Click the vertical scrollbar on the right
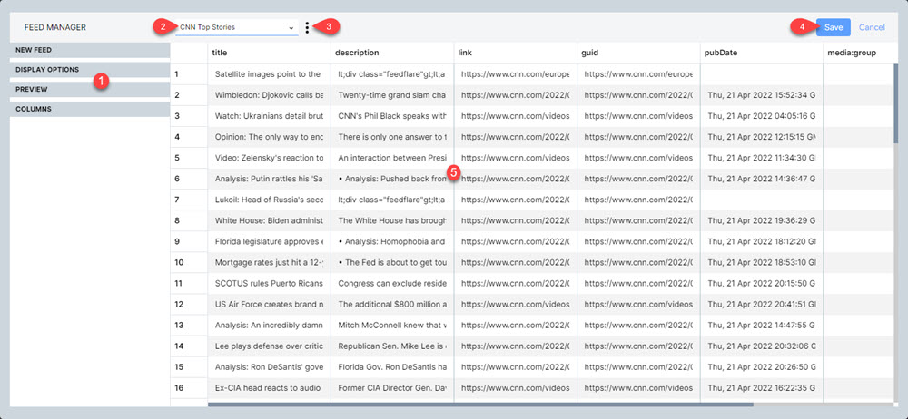The height and width of the screenshot is (419, 908). 898,100
